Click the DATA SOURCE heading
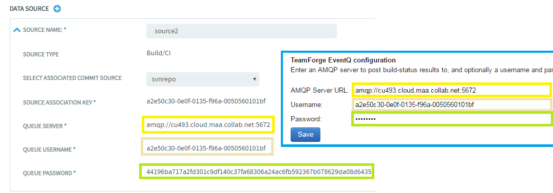553x193 pixels. click(29, 9)
